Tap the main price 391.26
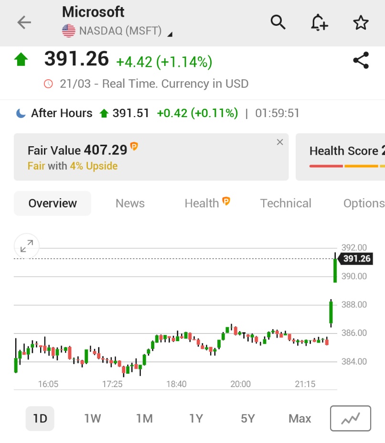The image size is (385, 443). coord(76,59)
